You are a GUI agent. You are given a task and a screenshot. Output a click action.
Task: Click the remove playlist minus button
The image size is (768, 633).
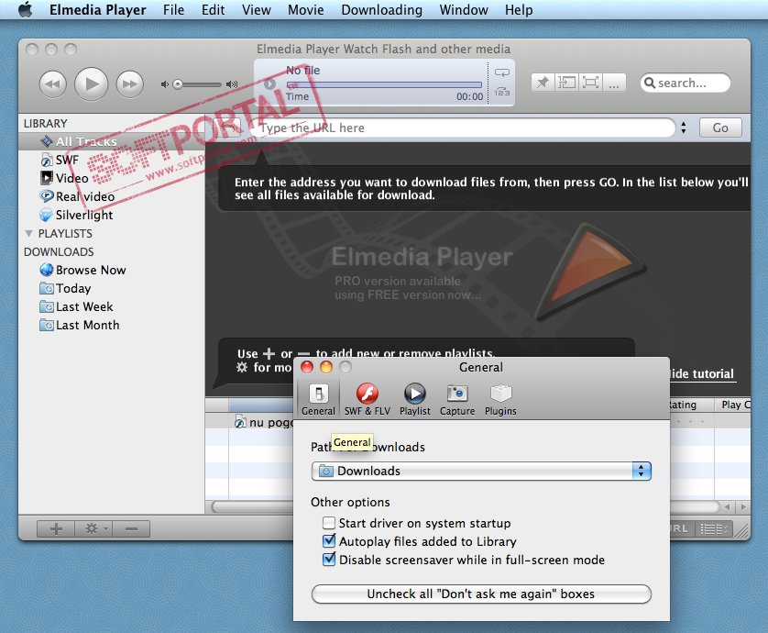pyautogui.click(x=131, y=528)
